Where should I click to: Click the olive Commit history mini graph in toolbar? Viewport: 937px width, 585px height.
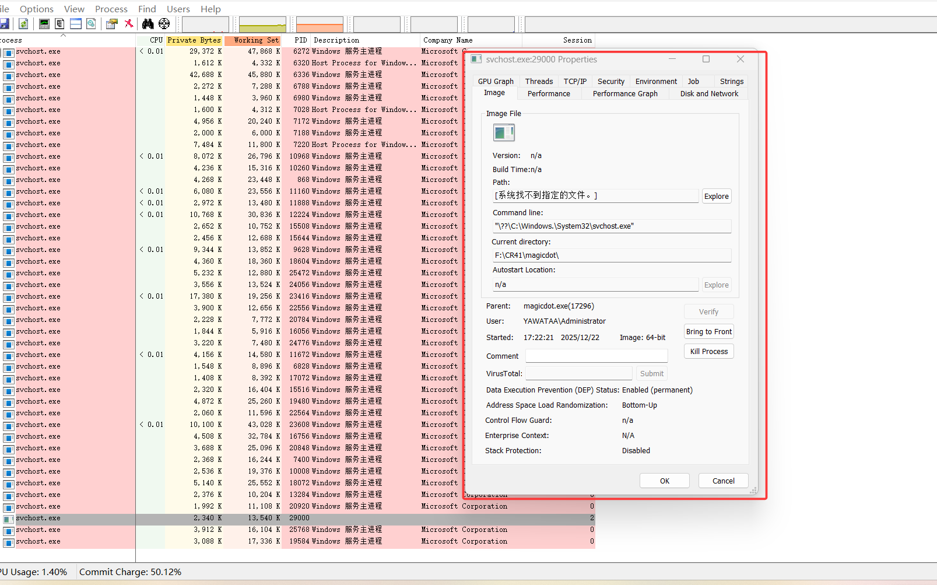click(x=262, y=24)
